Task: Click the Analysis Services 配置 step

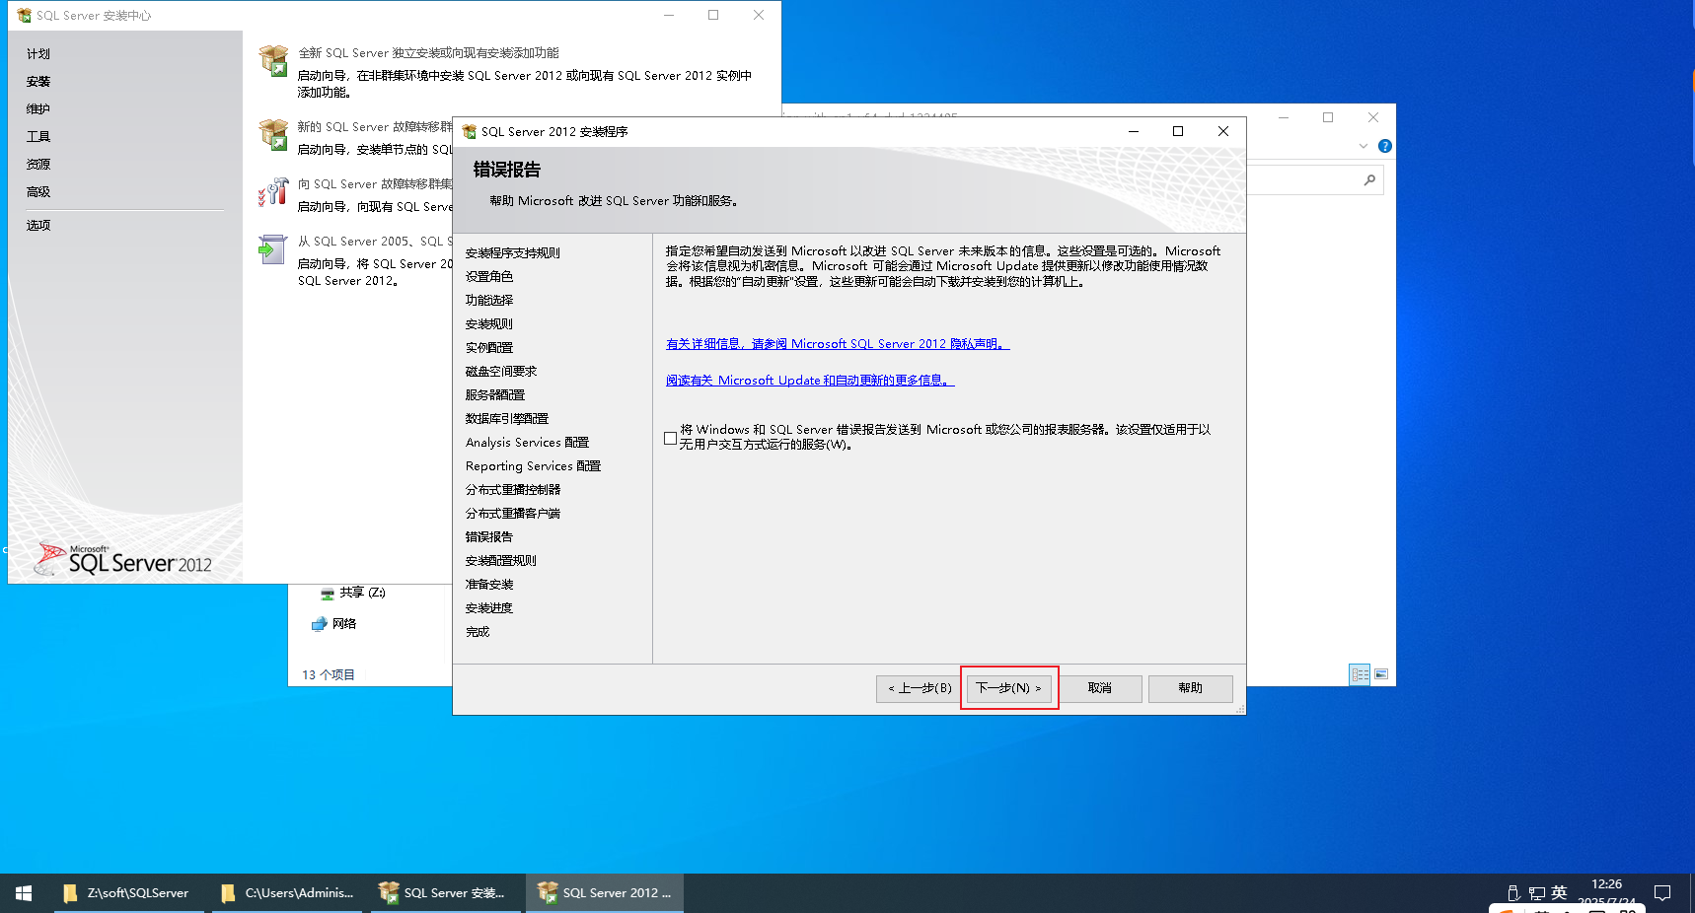Action: click(528, 443)
